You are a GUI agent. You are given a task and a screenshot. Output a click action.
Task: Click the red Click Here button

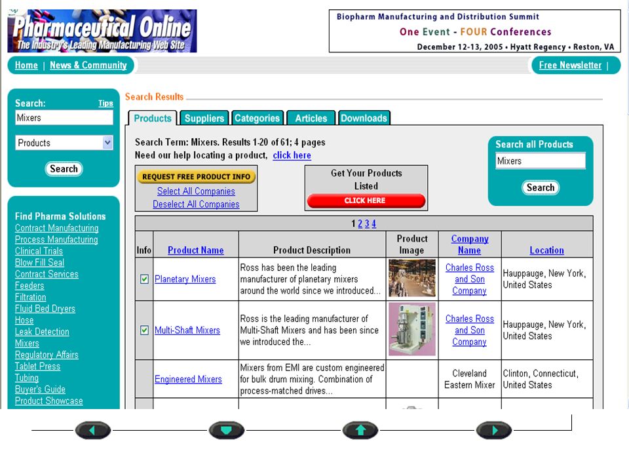(366, 201)
